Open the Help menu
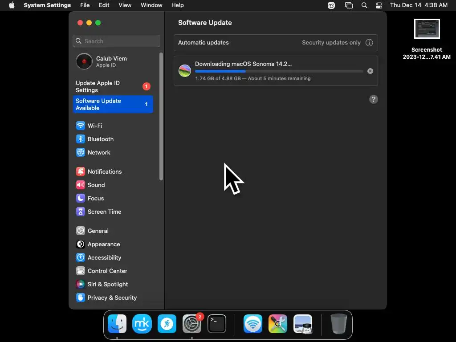This screenshot has width=456, height=342. [177, 5]
